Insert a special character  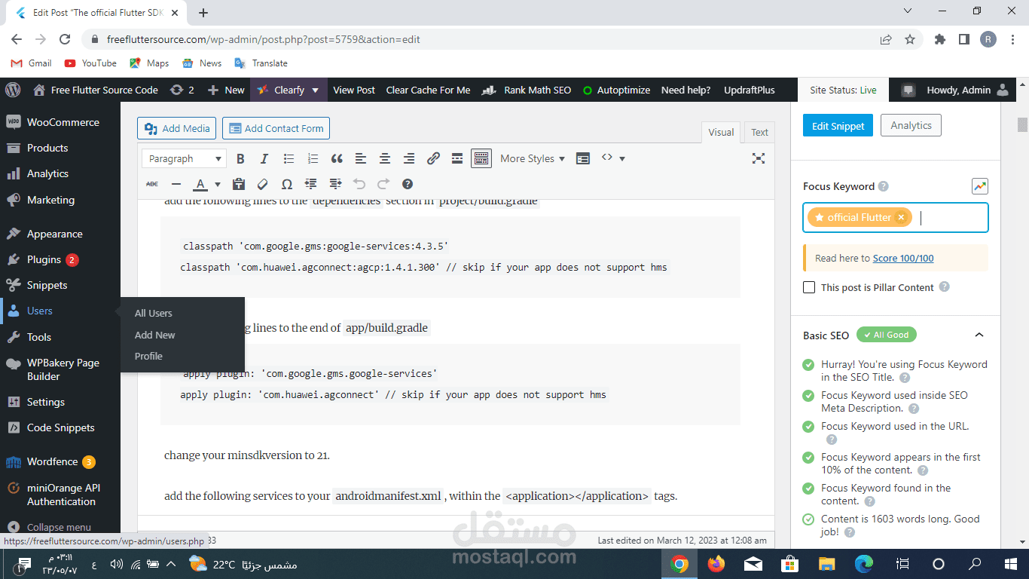287,184
